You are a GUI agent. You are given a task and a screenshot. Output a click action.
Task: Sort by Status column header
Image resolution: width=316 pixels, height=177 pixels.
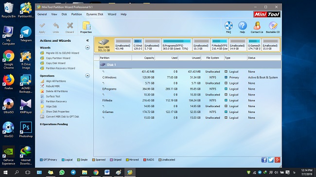264,58
